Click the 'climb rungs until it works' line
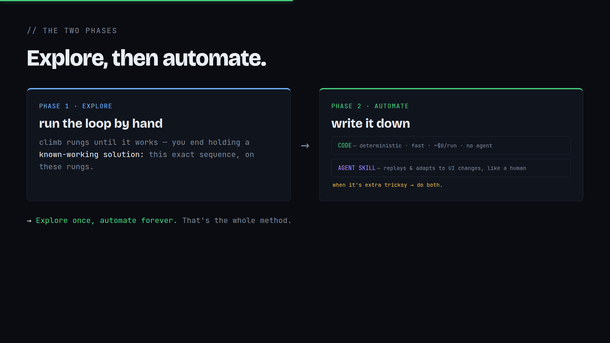610x343 pixels. pyautogui.click(x=98, y=142)
